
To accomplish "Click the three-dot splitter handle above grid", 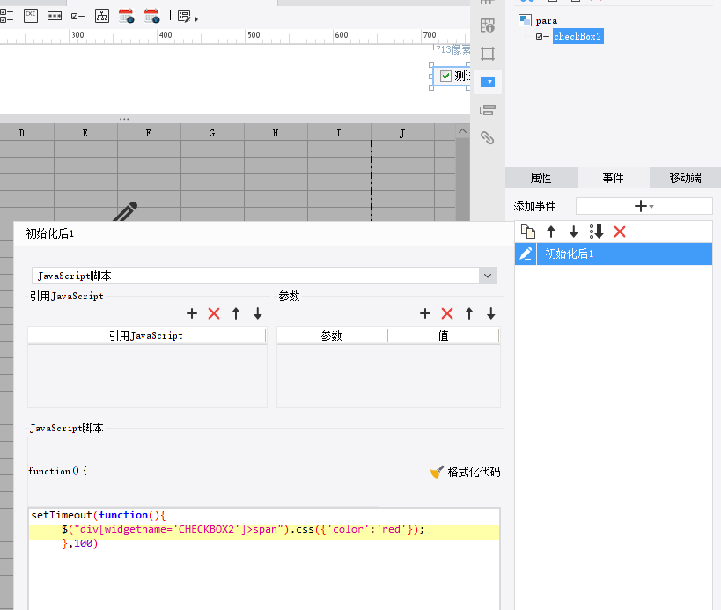I will [124, 119].
